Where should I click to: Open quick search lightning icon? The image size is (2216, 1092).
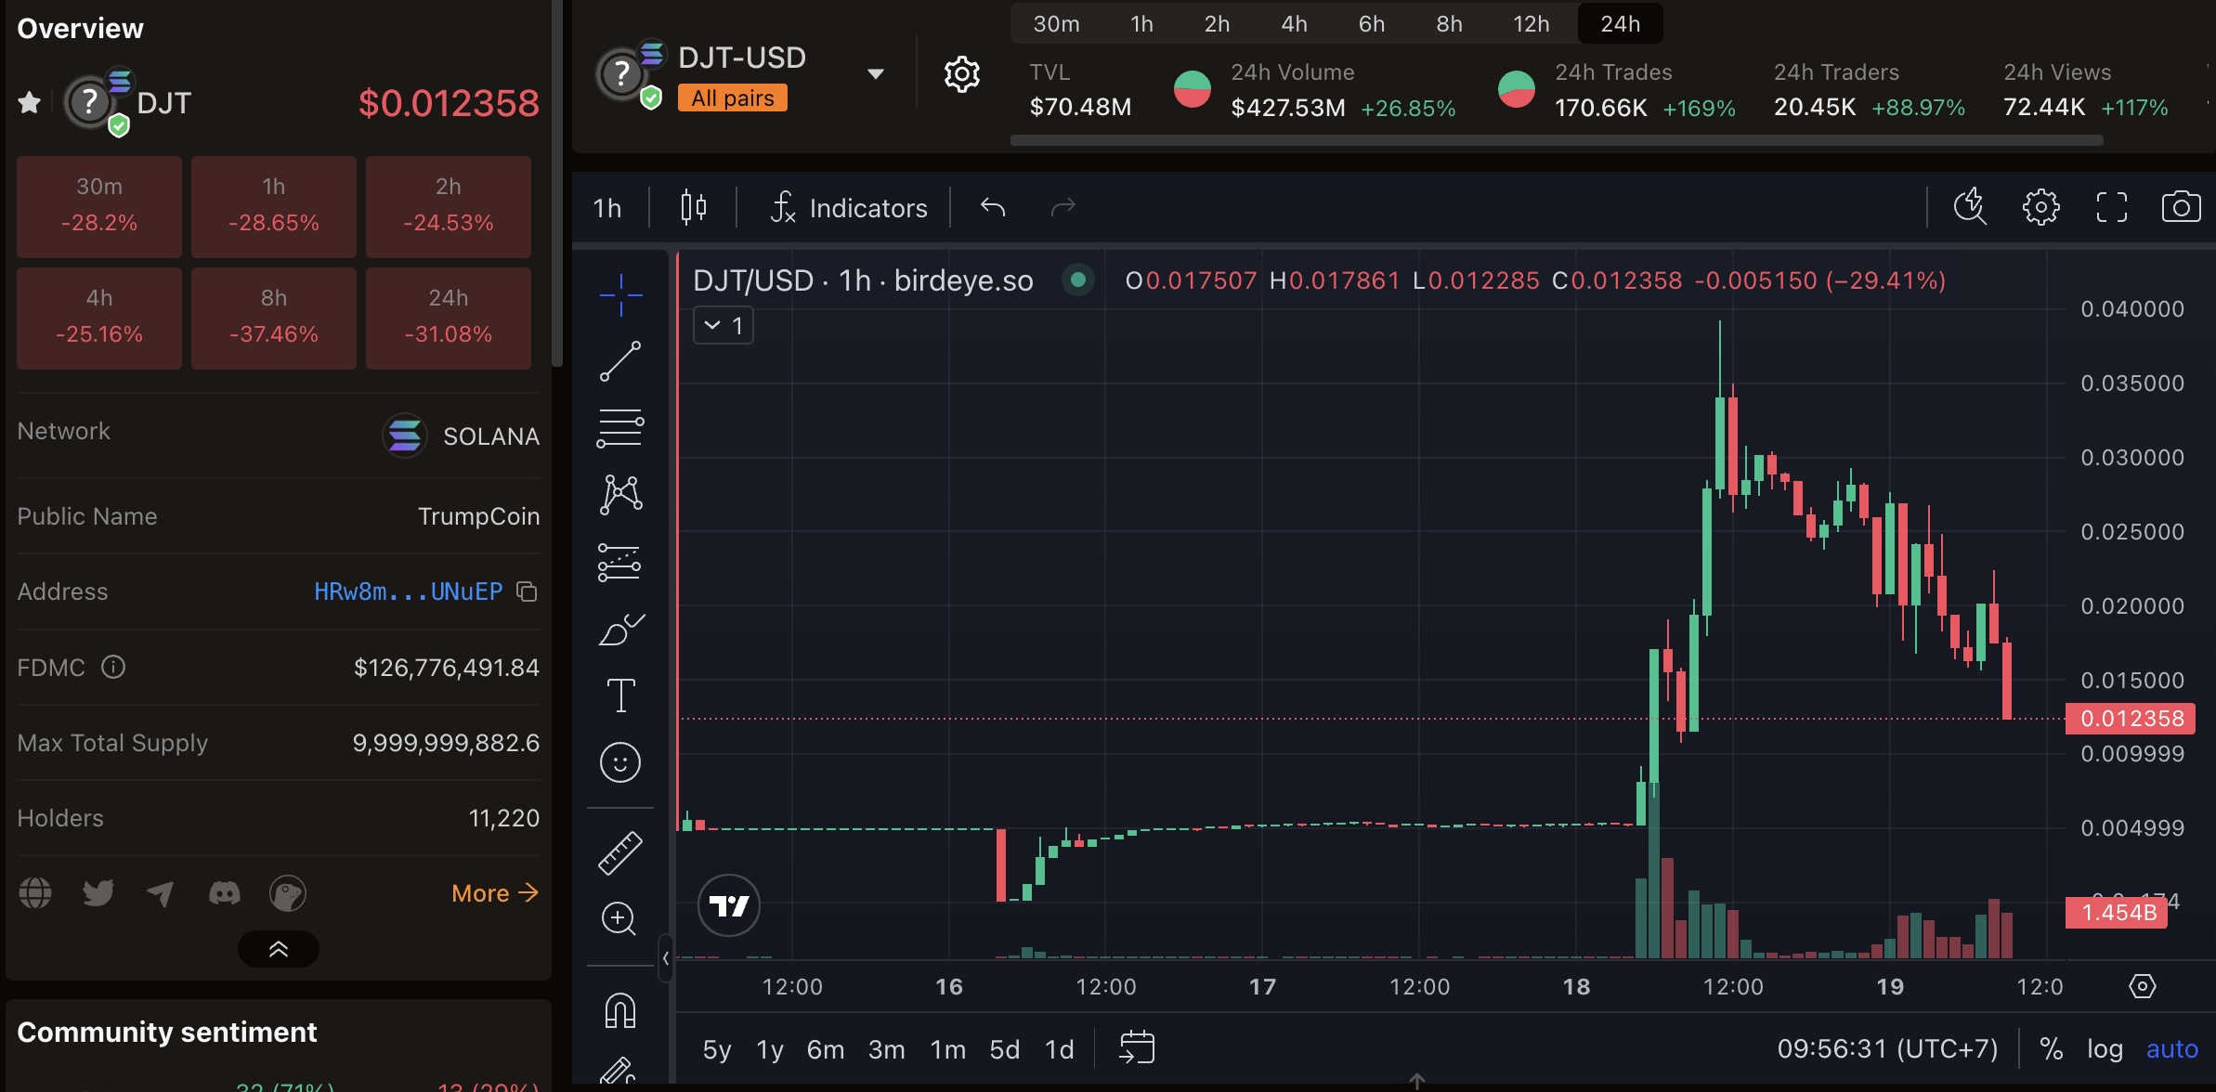click(1970, 206)
